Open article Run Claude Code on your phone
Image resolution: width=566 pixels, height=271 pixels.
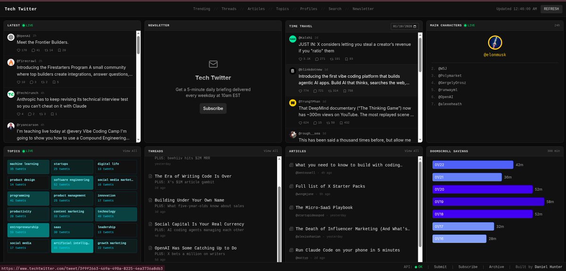coord(347,250)
